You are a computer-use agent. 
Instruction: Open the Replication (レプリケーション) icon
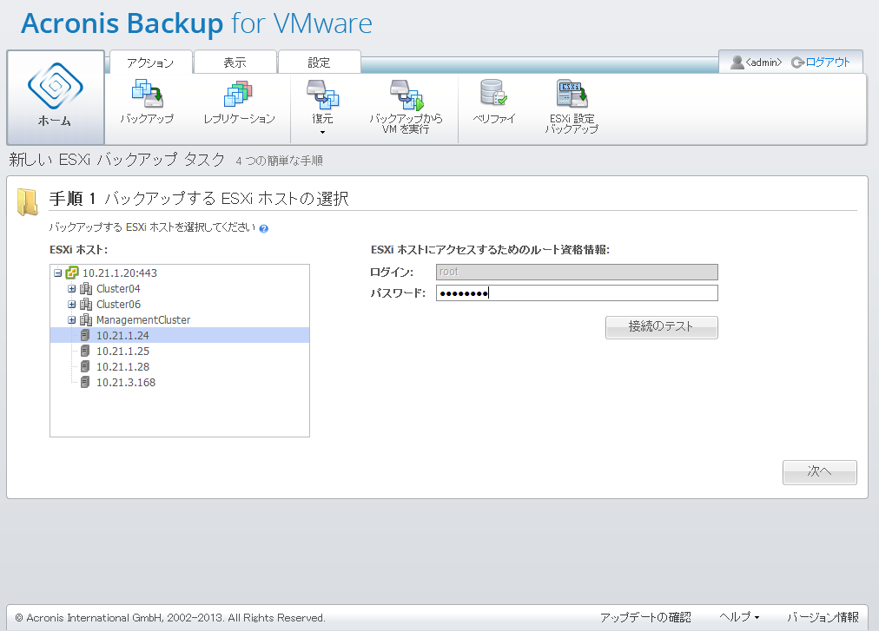click(x=239, y=95)
